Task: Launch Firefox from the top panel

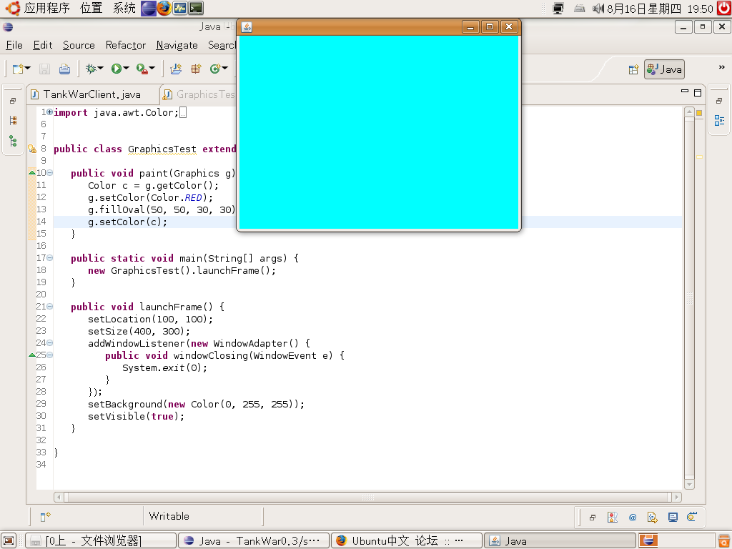Action: coord(164,8)
